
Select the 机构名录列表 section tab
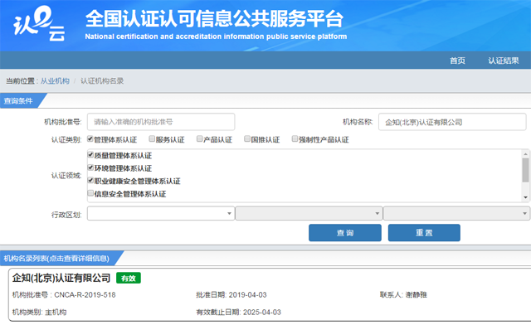tap(57, 259)
